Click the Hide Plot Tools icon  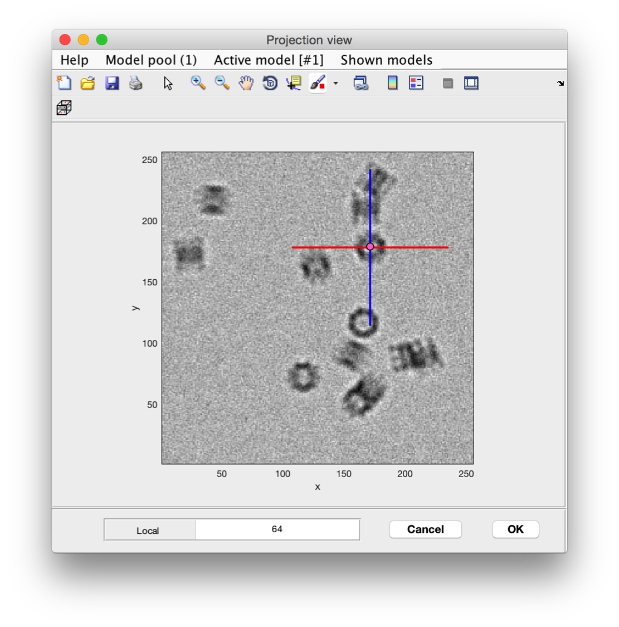pyautogui.click(x=448, y=83)
